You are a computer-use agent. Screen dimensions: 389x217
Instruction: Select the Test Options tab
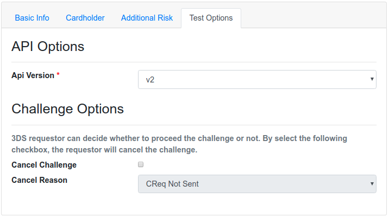(x=211, y=18)
